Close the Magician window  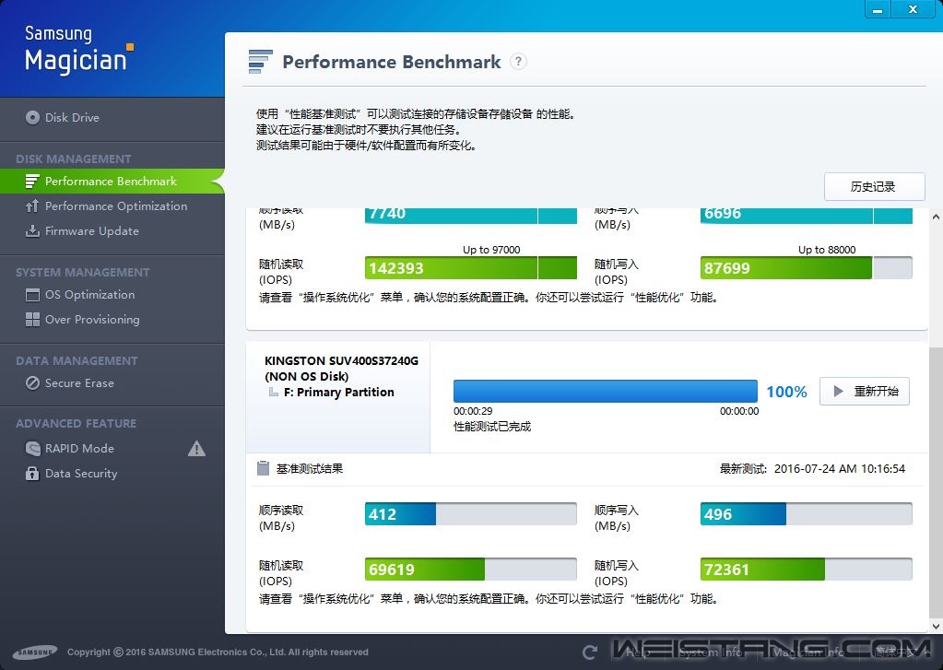pyautogui.click(x=913, y=9)
